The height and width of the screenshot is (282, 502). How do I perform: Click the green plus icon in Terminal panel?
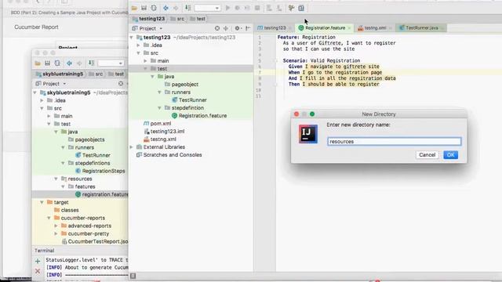(x=38, y=261)
